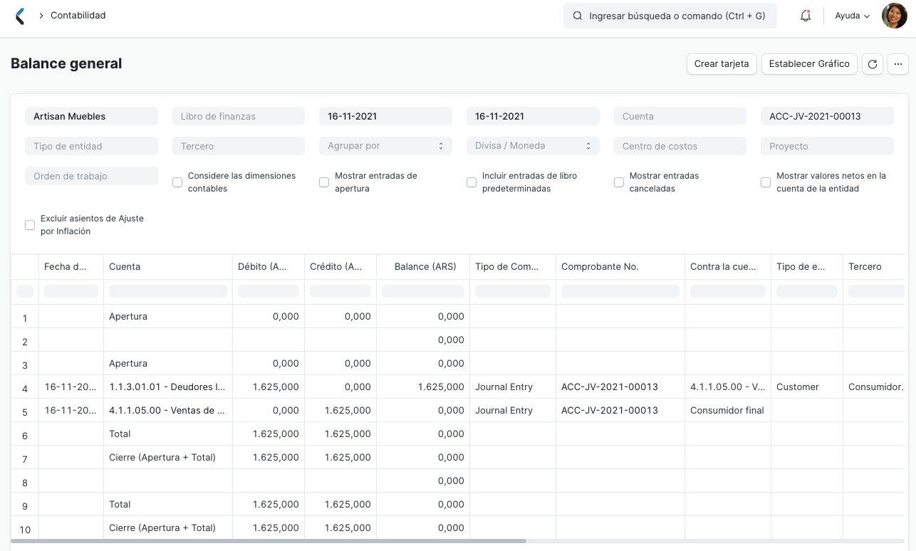Click the Comprobante No. column header

pos(620,266)
